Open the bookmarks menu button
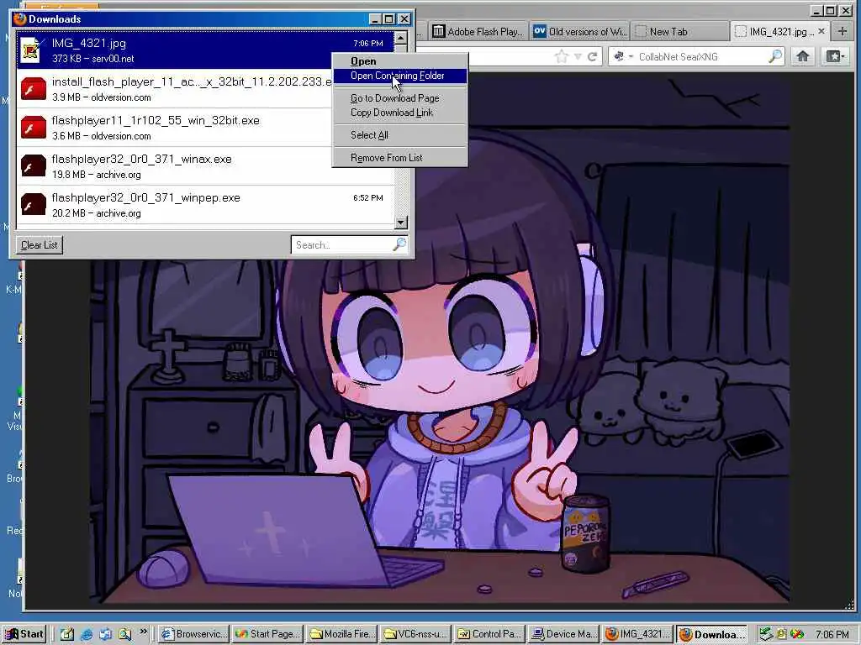This screenshot has height=645, width=861. [835, 56]
